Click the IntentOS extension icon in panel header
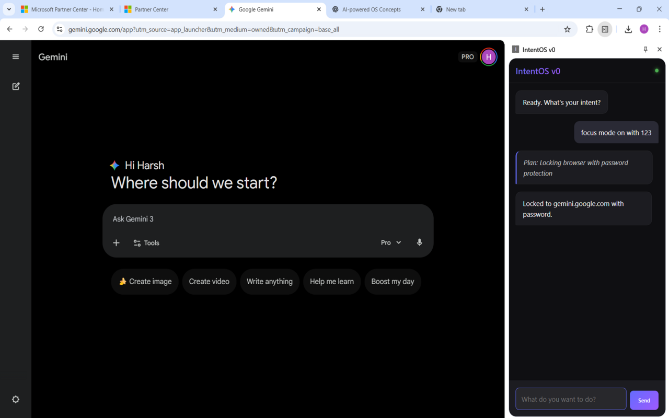The image size is (669, 418). 515,49
